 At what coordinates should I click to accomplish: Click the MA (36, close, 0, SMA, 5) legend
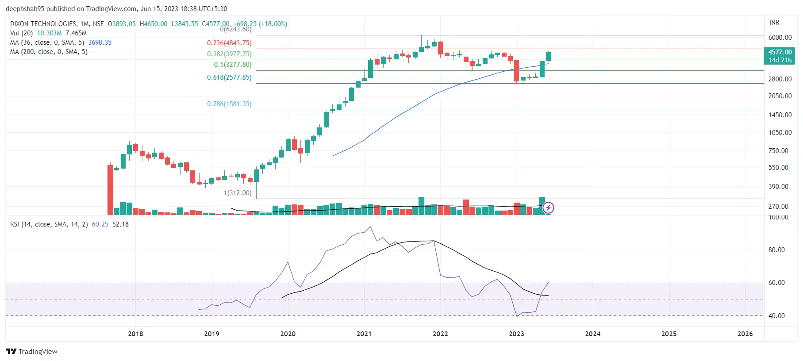[47, 42]
